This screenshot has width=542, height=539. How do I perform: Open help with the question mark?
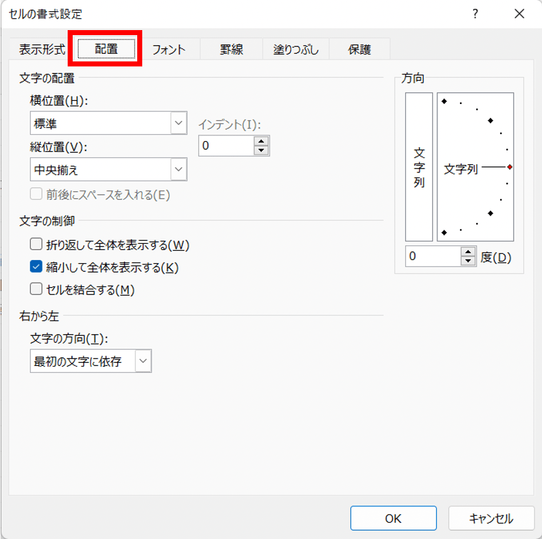476,14
